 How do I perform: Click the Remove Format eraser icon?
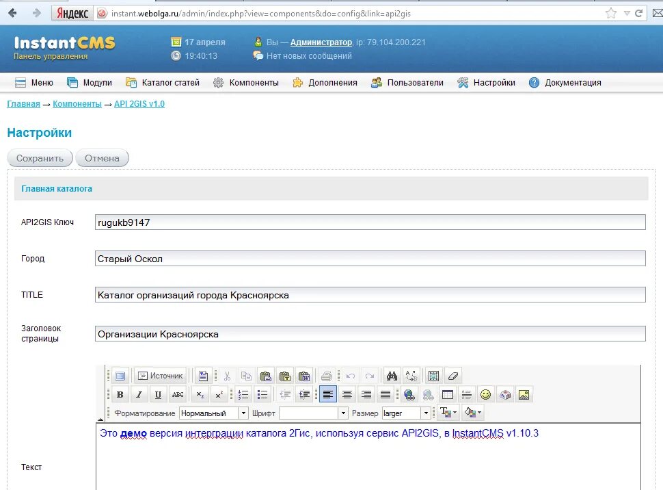point(453,376)
